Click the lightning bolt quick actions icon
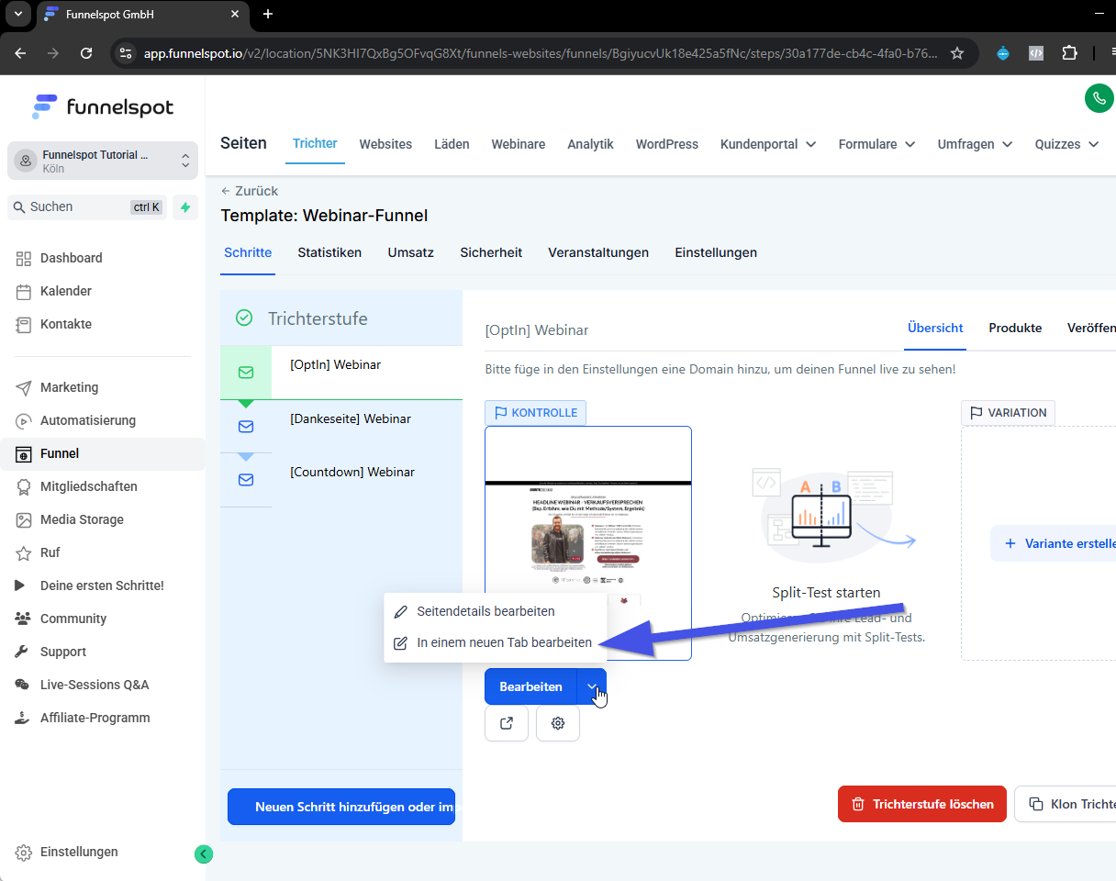 point(185,207)
